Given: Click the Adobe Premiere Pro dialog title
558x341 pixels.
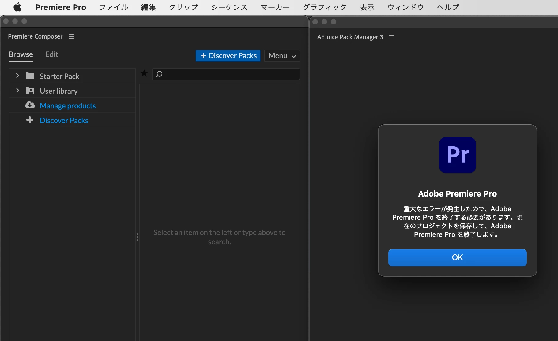Looking at the screenshot, I should point(458,193).
